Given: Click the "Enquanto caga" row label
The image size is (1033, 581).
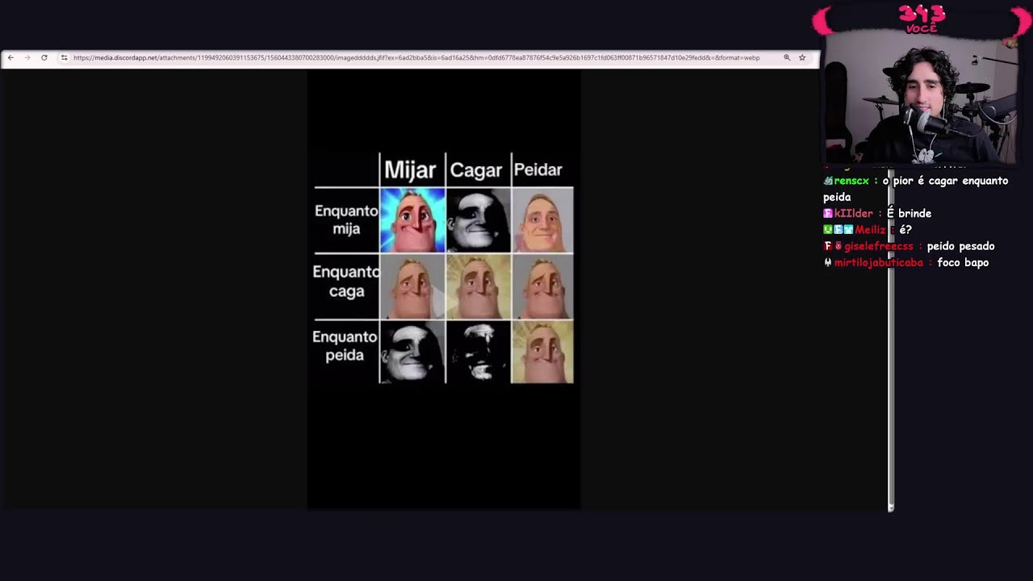Looking at the screenshot, I should click(x=346, y=282).
